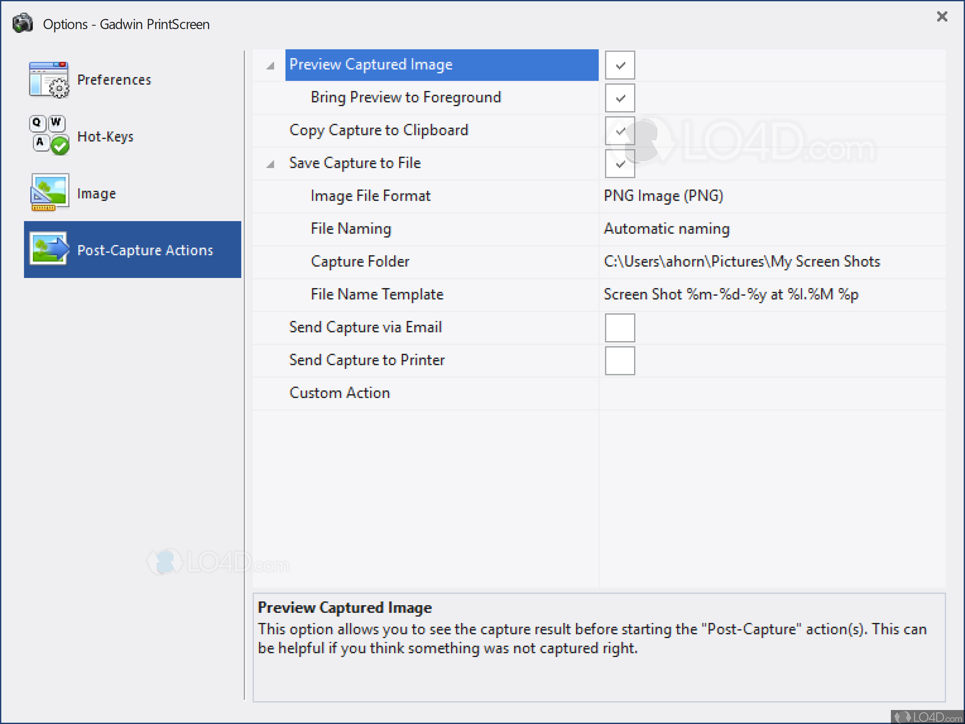Open the Image File Format PNG dropdown

pyautogui.click(x=663, y=196)
